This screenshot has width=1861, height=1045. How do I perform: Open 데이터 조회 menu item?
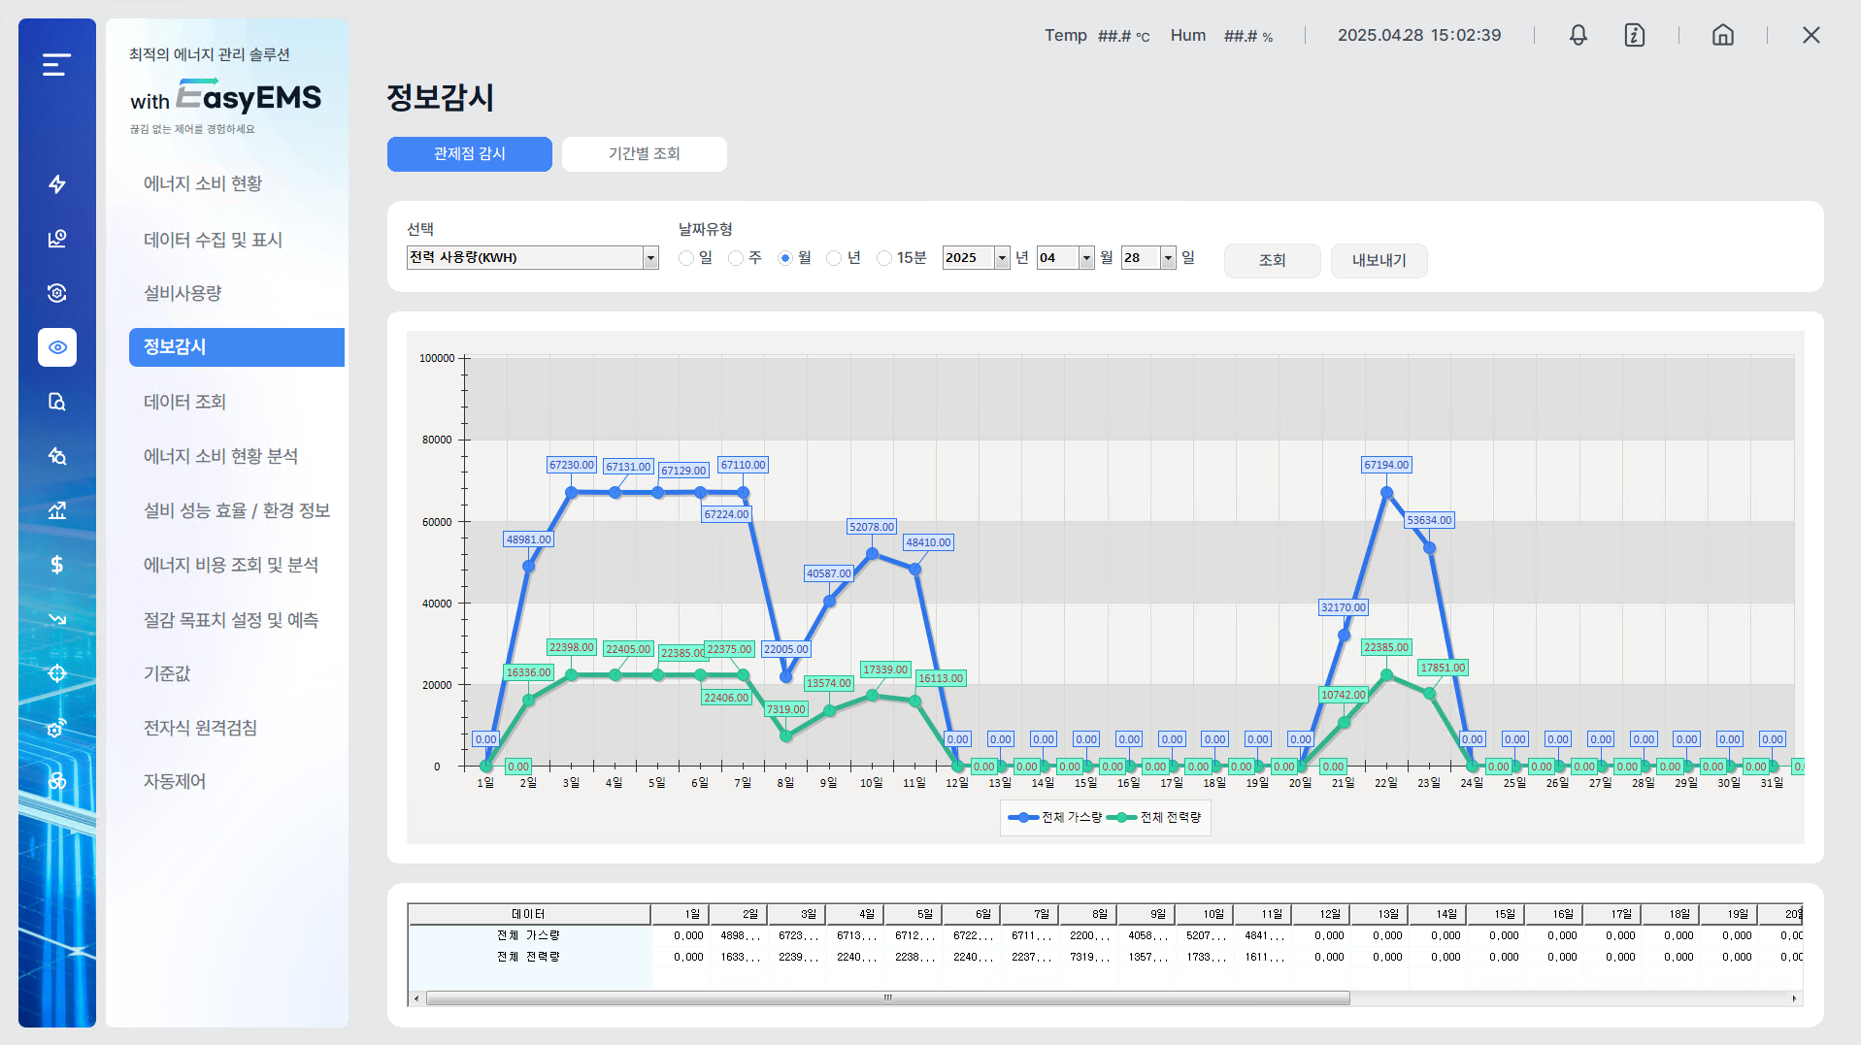184,402
